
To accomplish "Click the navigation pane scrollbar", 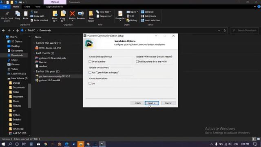I will [29, 96].
